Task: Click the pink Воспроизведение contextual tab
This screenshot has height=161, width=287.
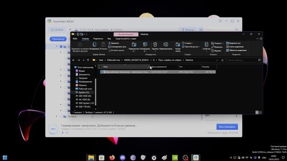Action: click(126, 34)
